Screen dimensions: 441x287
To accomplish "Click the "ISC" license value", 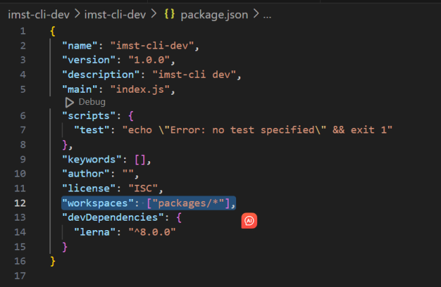I will pos(143,188).
